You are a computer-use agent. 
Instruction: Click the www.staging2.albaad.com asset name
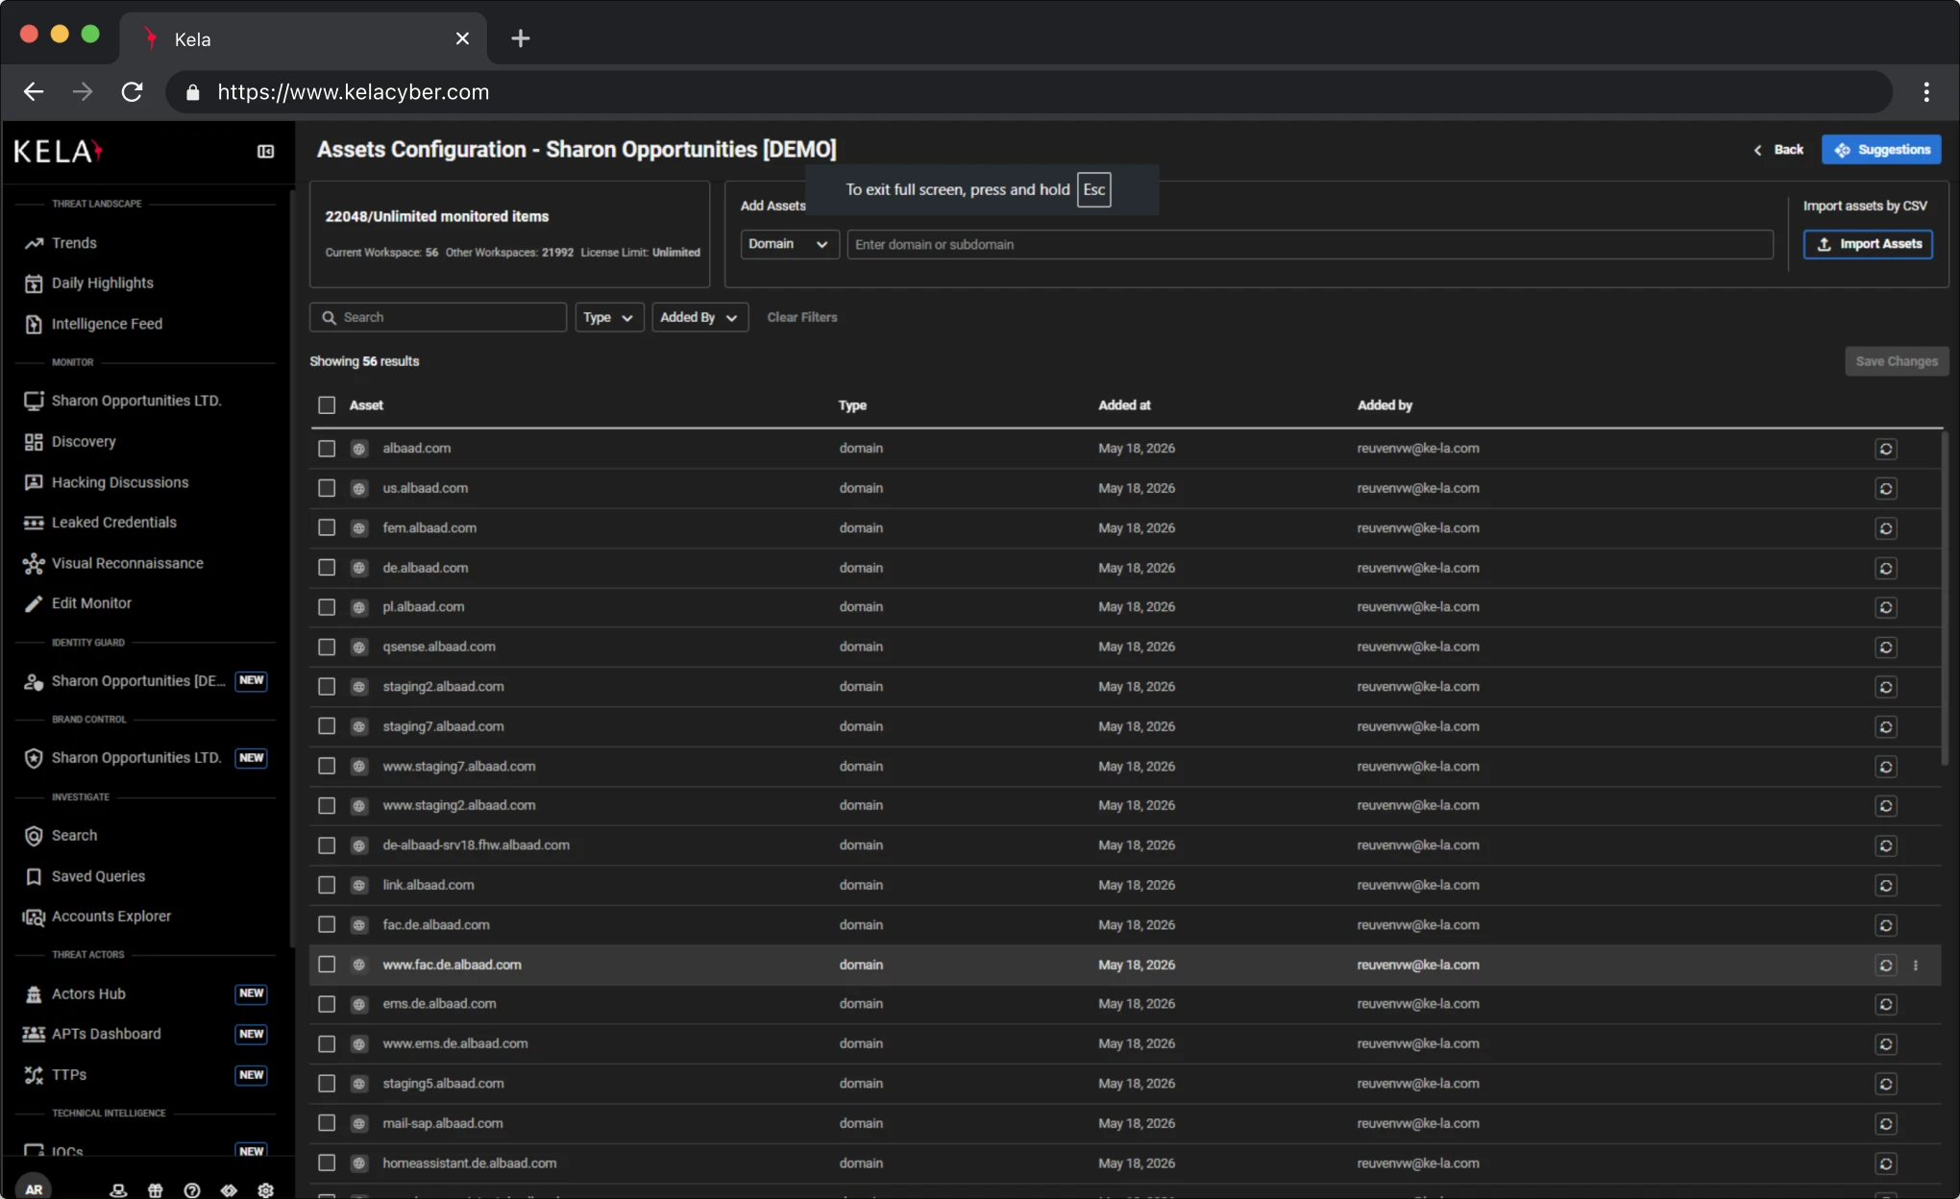click(x=458, y=806)
